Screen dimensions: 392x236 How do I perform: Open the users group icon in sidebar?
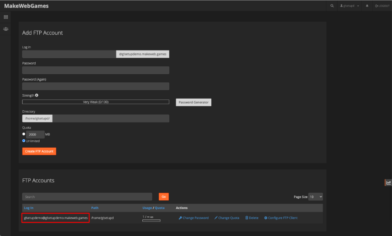6,29
